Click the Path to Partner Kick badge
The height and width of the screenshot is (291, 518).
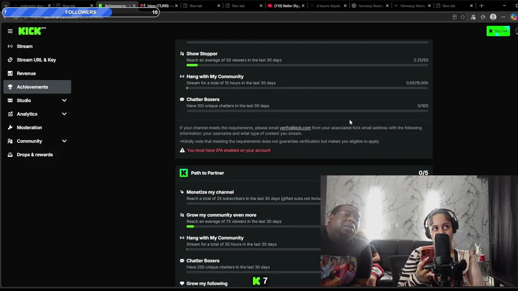coord(184,173)
